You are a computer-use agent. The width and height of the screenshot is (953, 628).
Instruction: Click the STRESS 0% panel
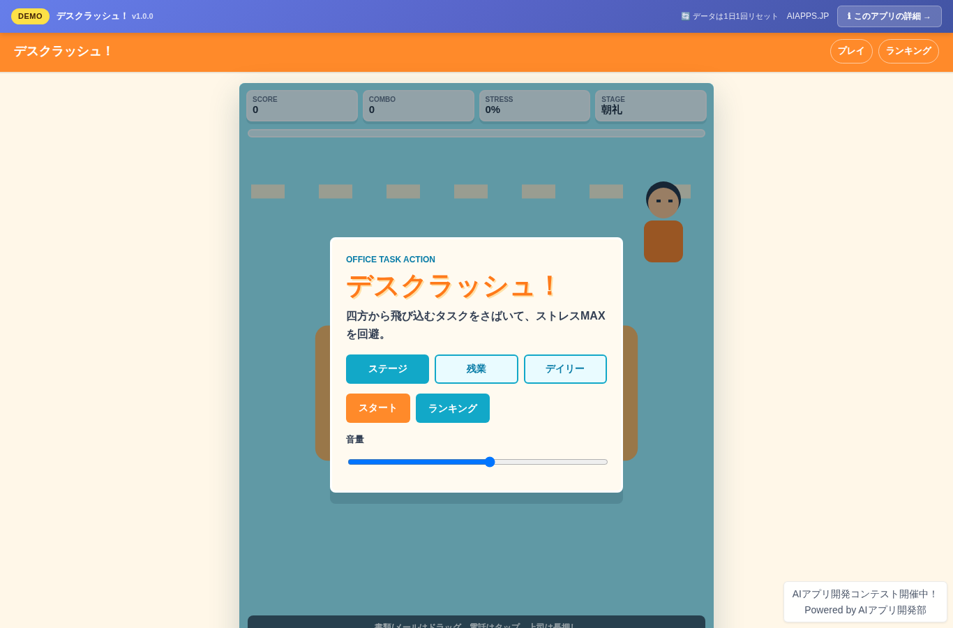tap(534, 105)
